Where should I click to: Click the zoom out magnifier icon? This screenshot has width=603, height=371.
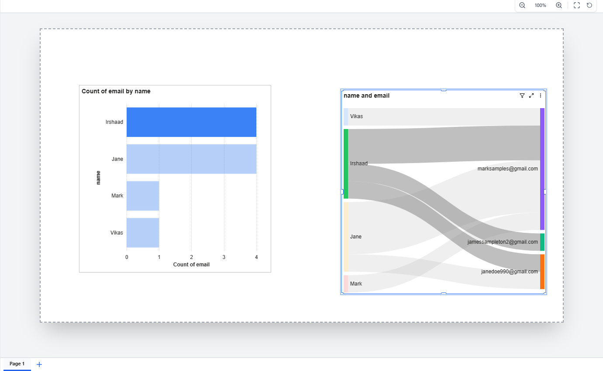pyautogui.click(x=522, y=5)
